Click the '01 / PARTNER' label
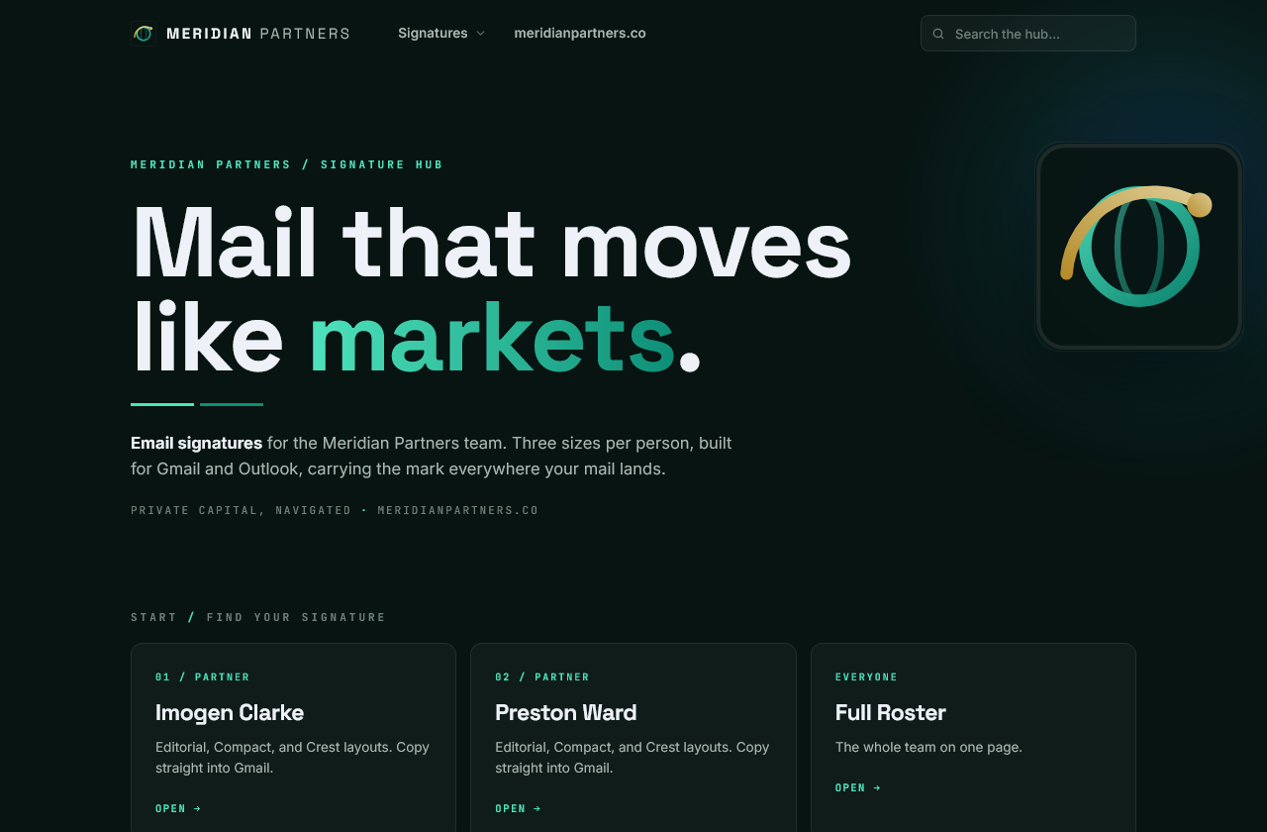Image resolution: width=1267 pixels, height=832 pixels. tap(203, 677)
